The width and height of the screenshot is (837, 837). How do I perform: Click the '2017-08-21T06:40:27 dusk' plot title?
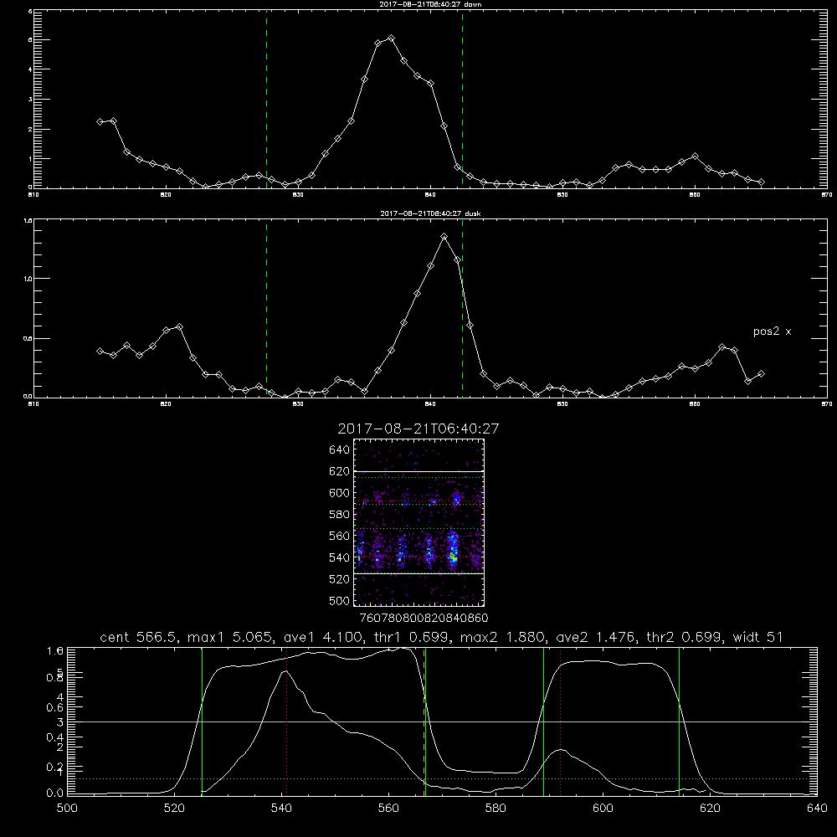(430, 213)
